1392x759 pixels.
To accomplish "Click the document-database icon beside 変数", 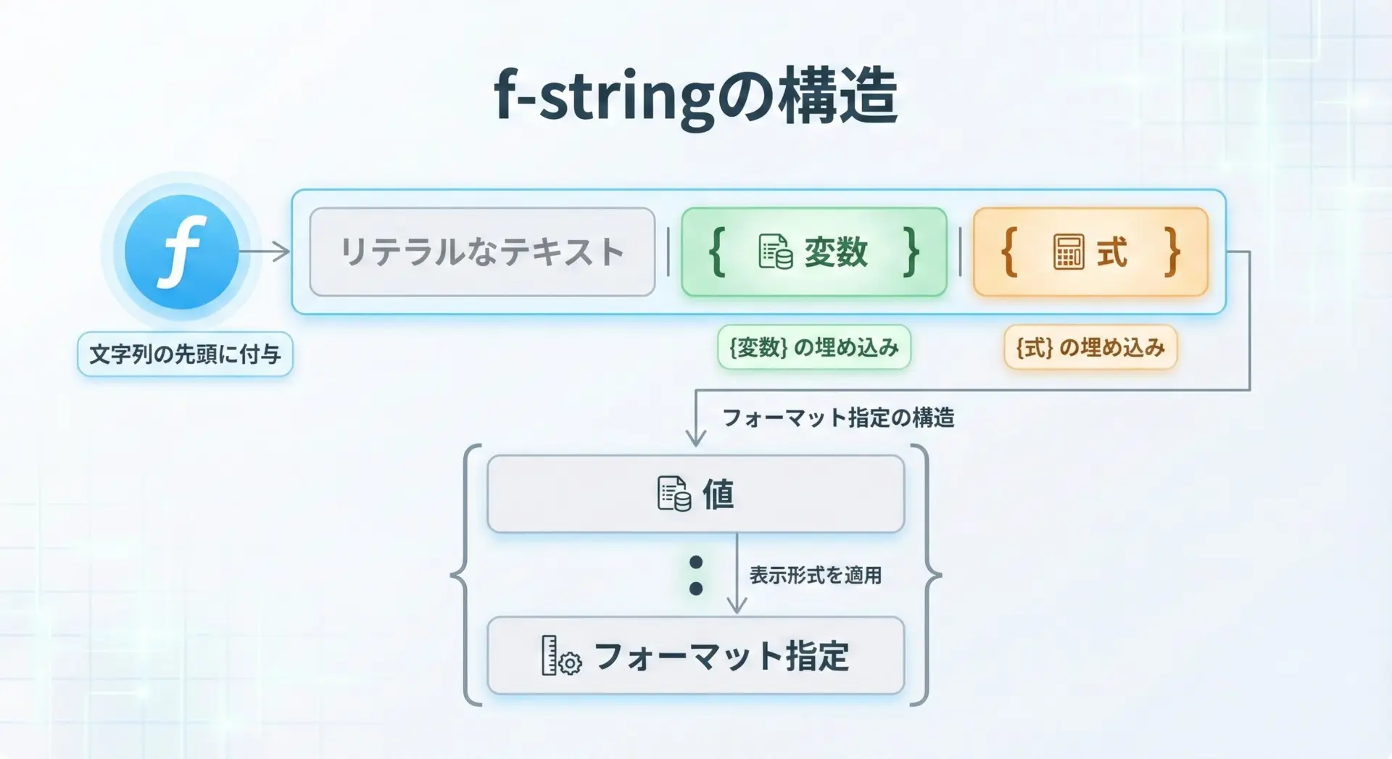I will coord(775,252).
